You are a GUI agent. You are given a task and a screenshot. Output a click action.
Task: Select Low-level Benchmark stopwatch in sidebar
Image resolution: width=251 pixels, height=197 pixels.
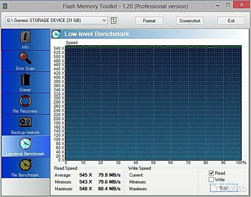[x=25, y=143]
